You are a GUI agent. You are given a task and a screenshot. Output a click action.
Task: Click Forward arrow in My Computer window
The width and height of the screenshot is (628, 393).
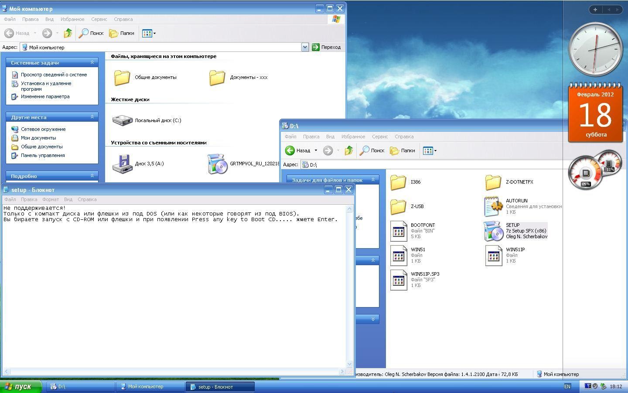pos(47,33)
